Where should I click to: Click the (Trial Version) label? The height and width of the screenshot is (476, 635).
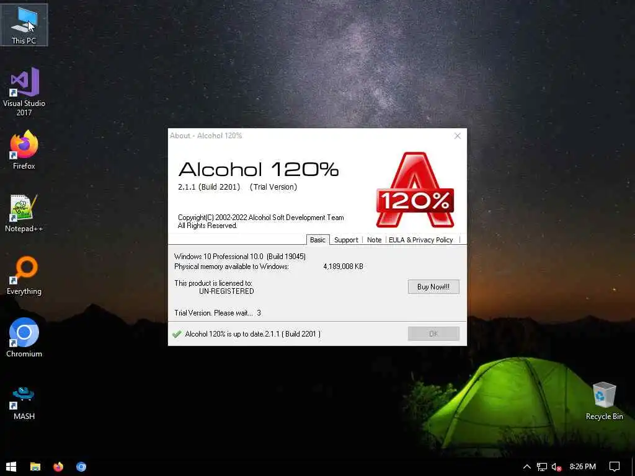point(273,187)
